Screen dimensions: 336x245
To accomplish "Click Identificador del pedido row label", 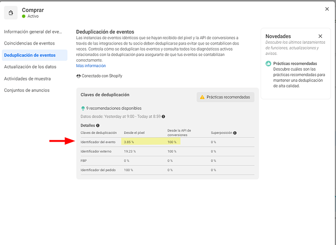I will (98, 170).
